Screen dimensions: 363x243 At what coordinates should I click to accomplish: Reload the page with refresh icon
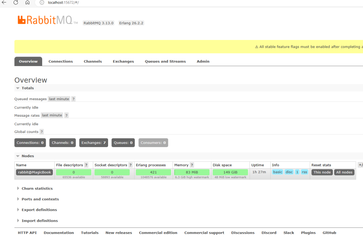pos(16,2)
